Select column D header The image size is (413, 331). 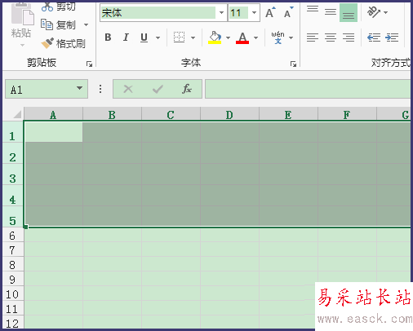229,114
